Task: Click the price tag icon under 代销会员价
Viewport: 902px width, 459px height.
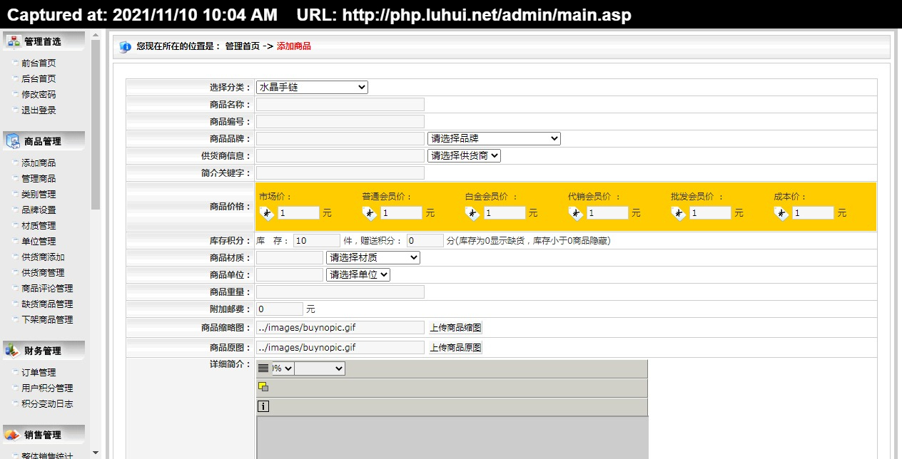Action: [x=576, y=212]
